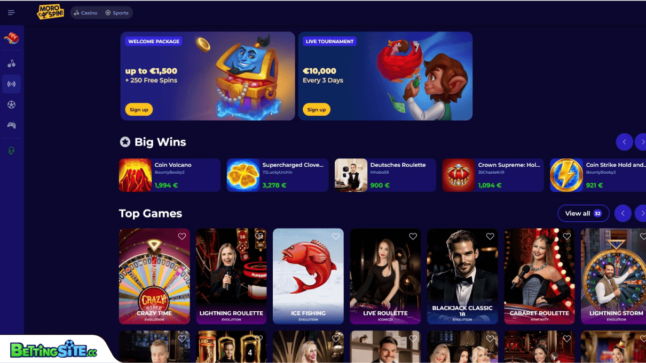Image resolution: width=646 pixels, height=363 pixels.
Task: Switch to the Casino tab
Action: [x=86, y=13]
